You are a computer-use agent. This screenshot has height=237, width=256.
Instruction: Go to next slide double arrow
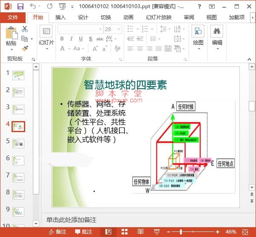tap(252, 201)
